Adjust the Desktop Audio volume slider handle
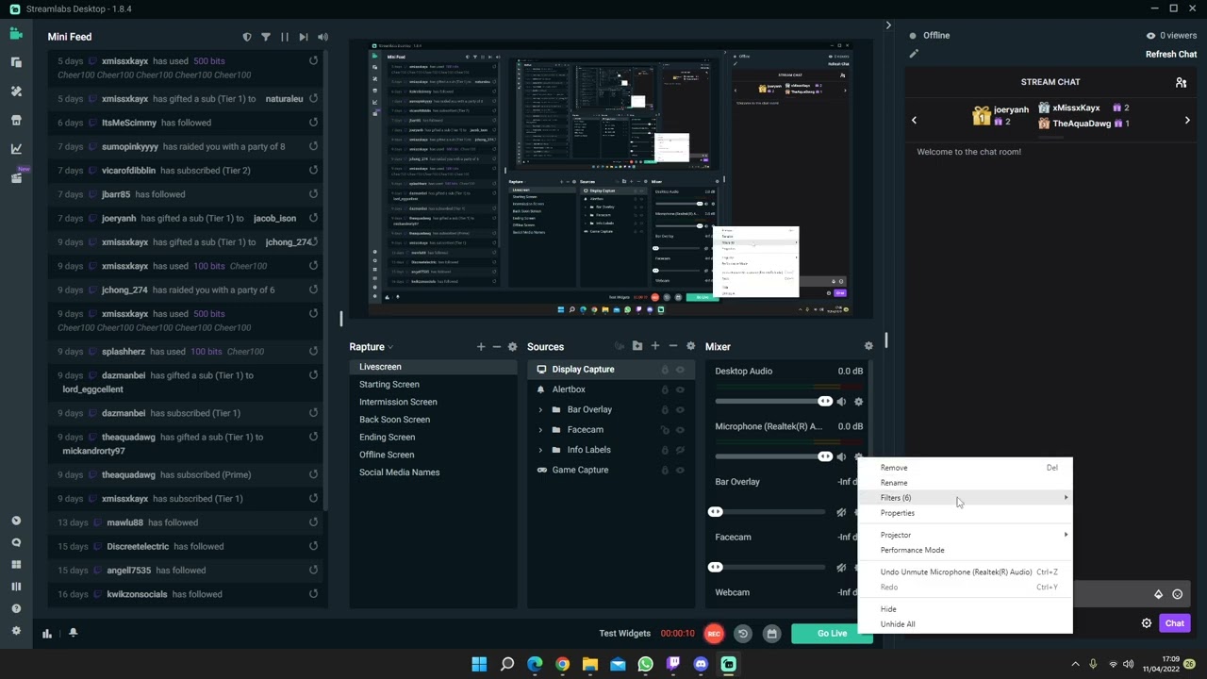 [825, 402]
